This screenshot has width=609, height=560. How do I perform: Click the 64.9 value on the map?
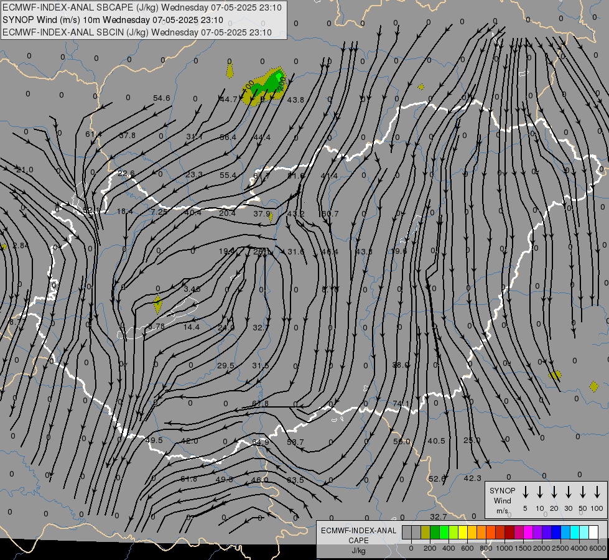point(261,442)
